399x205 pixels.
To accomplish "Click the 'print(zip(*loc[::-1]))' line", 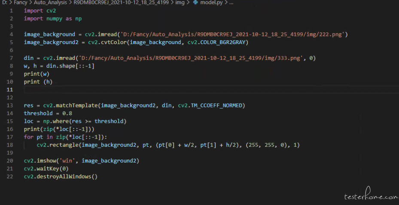I will 59,129.
